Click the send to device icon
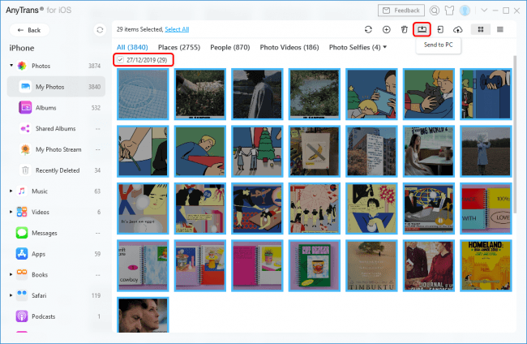 pyautogui.click(x=439, y=29)
